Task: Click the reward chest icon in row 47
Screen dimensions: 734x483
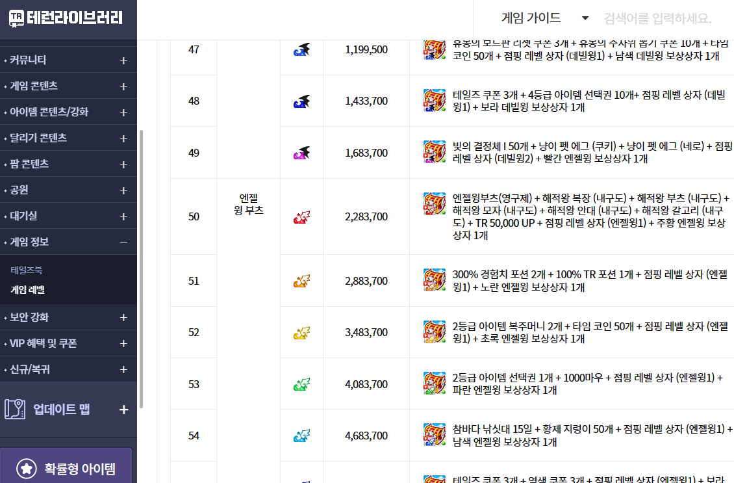Action: click(434, 49)
